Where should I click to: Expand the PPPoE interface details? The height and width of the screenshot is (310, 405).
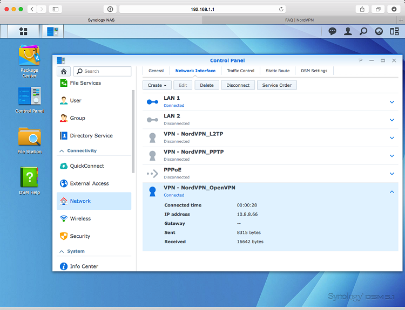click(x=392, y=174)
